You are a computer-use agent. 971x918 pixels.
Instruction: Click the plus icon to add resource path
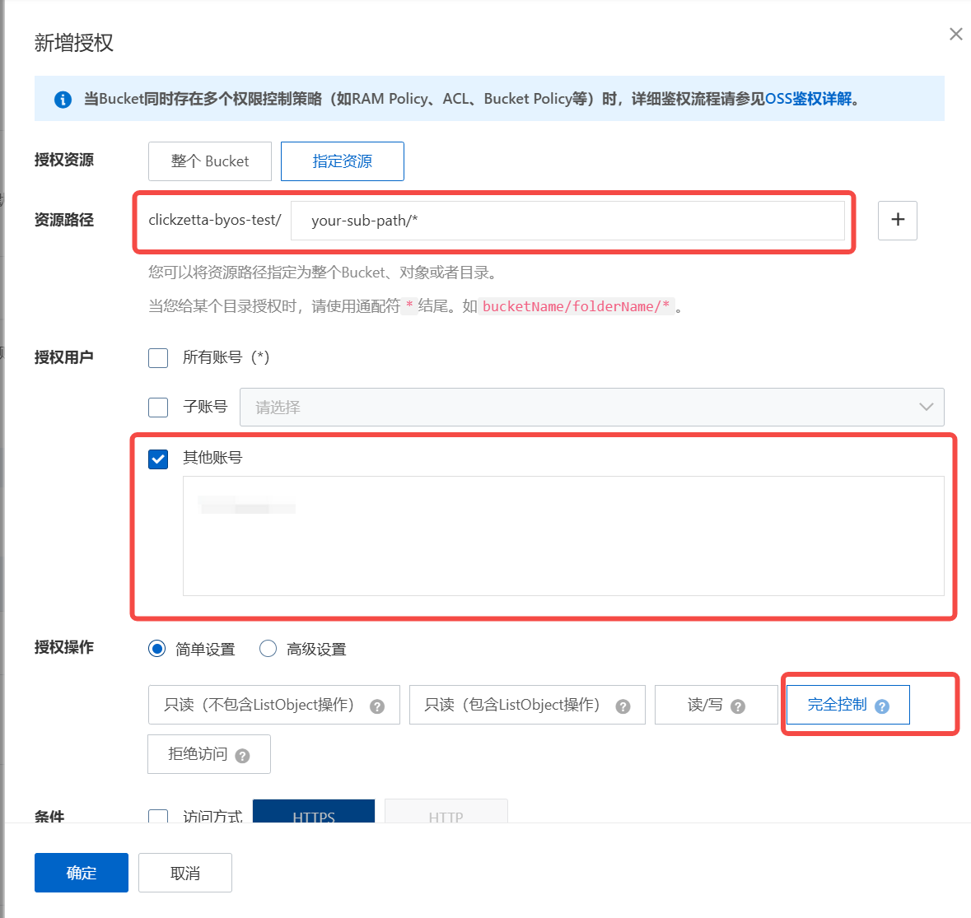(x=897, y=221)
